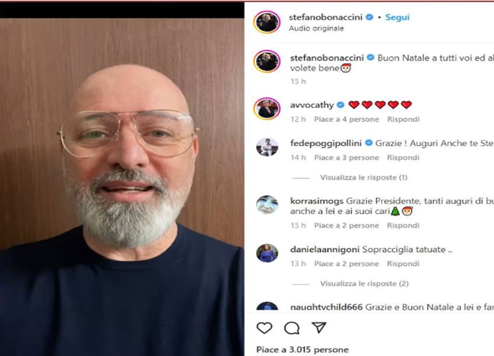The image size is (494, 356).
Task: Like the post with the heart icon
Action: click(264, 328)
